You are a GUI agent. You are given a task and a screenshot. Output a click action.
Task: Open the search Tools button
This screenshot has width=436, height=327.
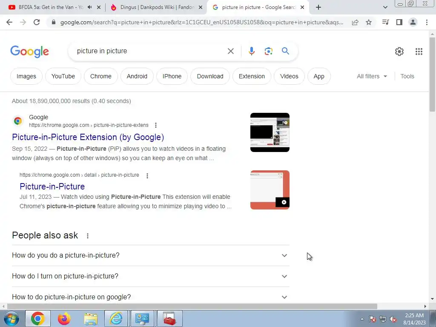tap(407, 76)
